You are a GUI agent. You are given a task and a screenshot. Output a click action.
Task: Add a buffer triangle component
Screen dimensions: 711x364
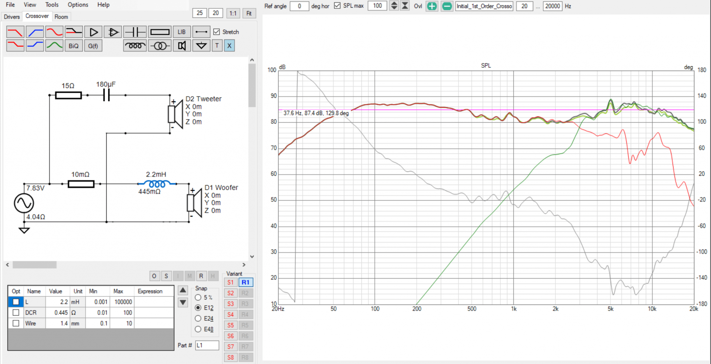tap(93, 32)
